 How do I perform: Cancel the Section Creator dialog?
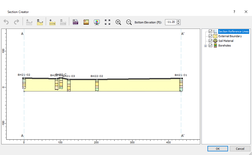(x=240, y=148)
